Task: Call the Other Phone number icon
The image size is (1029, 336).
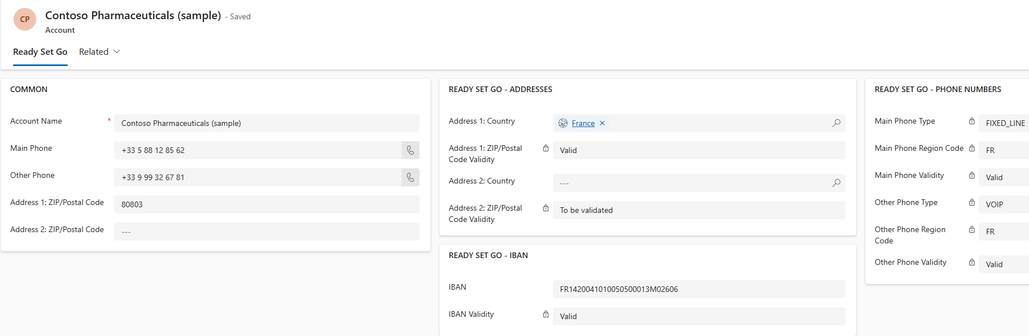Action: click(411, 177)
